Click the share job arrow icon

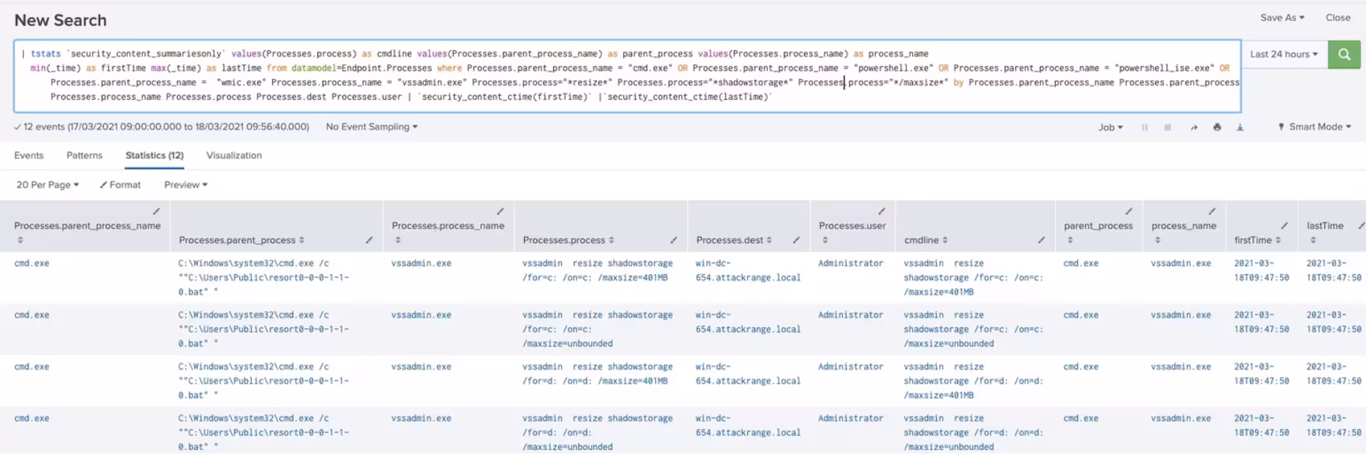(x=1194, y=128)
